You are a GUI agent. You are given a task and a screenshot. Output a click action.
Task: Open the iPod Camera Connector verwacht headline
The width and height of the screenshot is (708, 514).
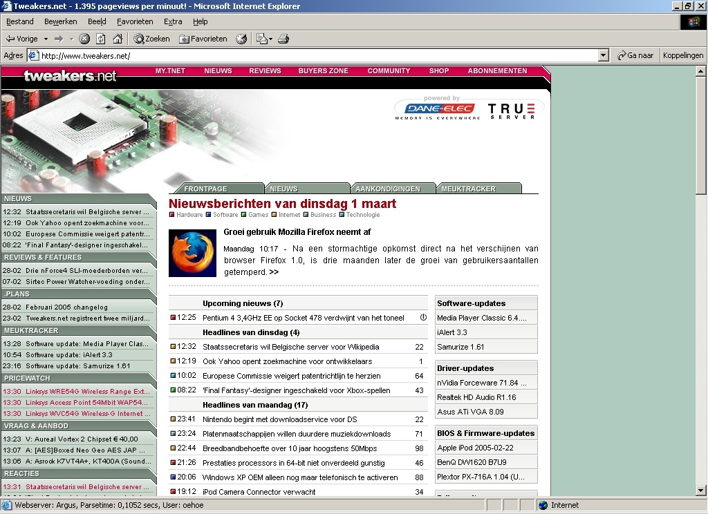259,492
